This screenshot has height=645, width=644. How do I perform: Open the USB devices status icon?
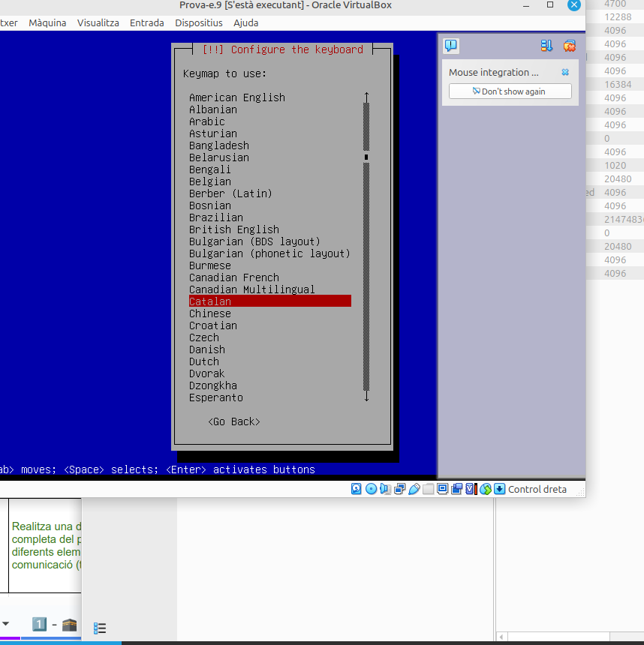(414, 489)
